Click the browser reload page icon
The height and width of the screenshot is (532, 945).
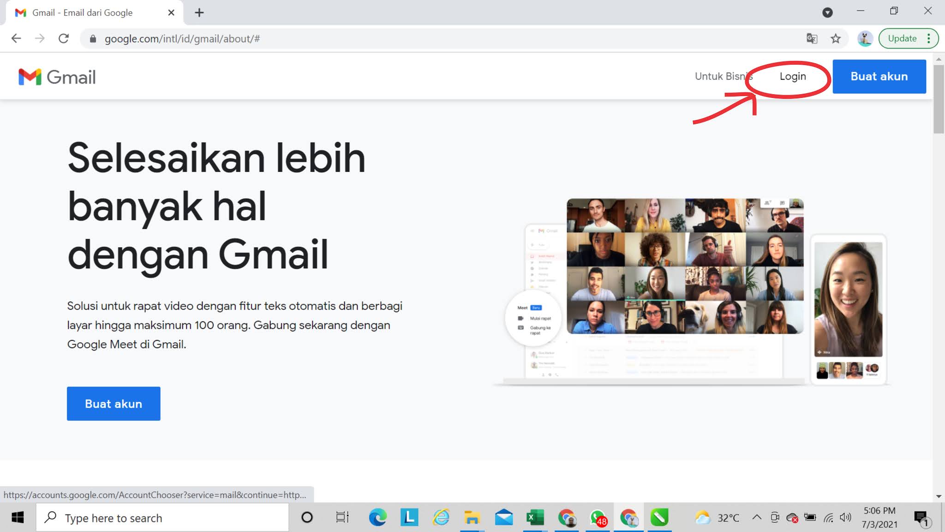point(64,39)
